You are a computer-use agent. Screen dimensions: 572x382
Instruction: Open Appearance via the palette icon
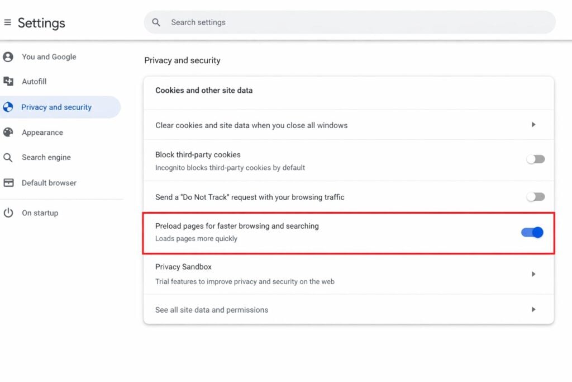pos(8,132)
